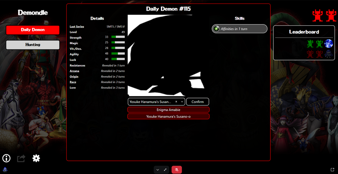Click the Details heading
The height and width of the screenshot is (174, 338).
coord(97,18)
